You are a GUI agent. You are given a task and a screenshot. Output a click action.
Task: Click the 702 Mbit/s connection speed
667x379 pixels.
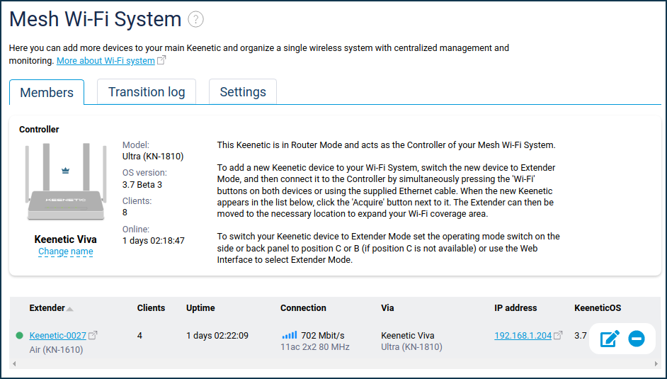(x=323, y=336)
